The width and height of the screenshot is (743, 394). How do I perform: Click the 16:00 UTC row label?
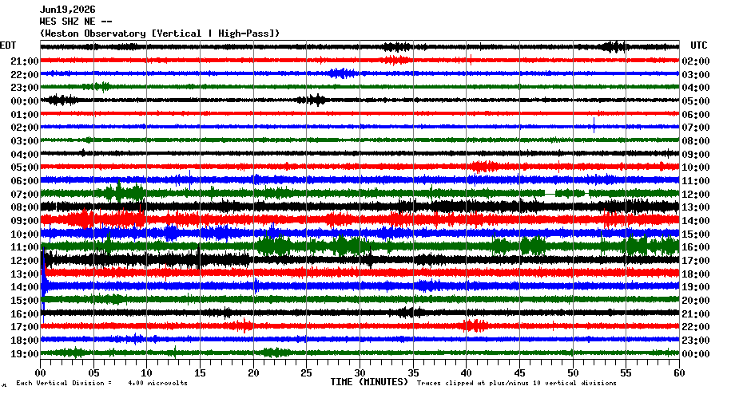tap(696, 247)
